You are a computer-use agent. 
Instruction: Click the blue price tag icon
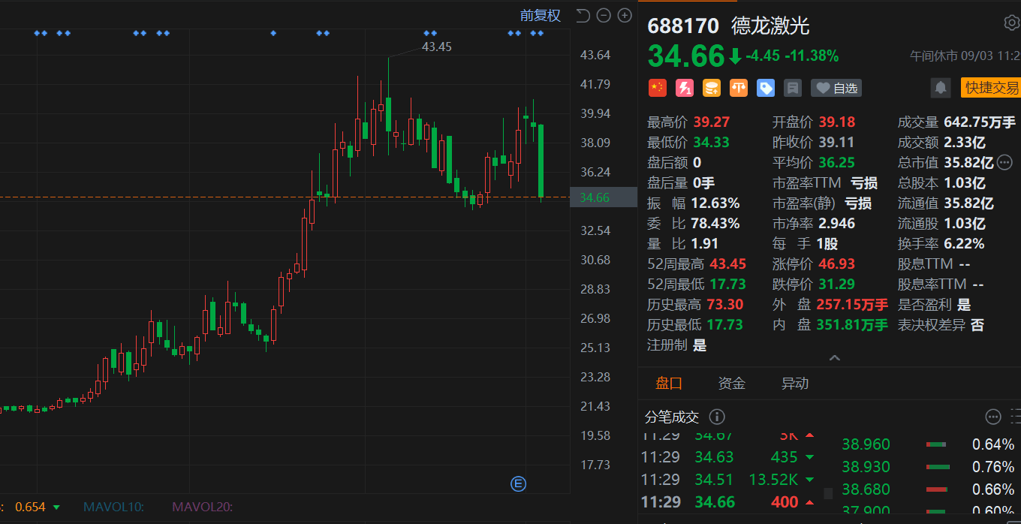pos(765,88)
